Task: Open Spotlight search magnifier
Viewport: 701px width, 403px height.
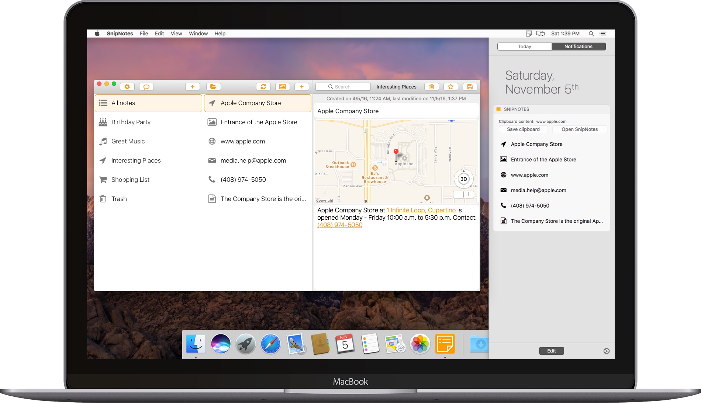Action: tap(591, 34)
